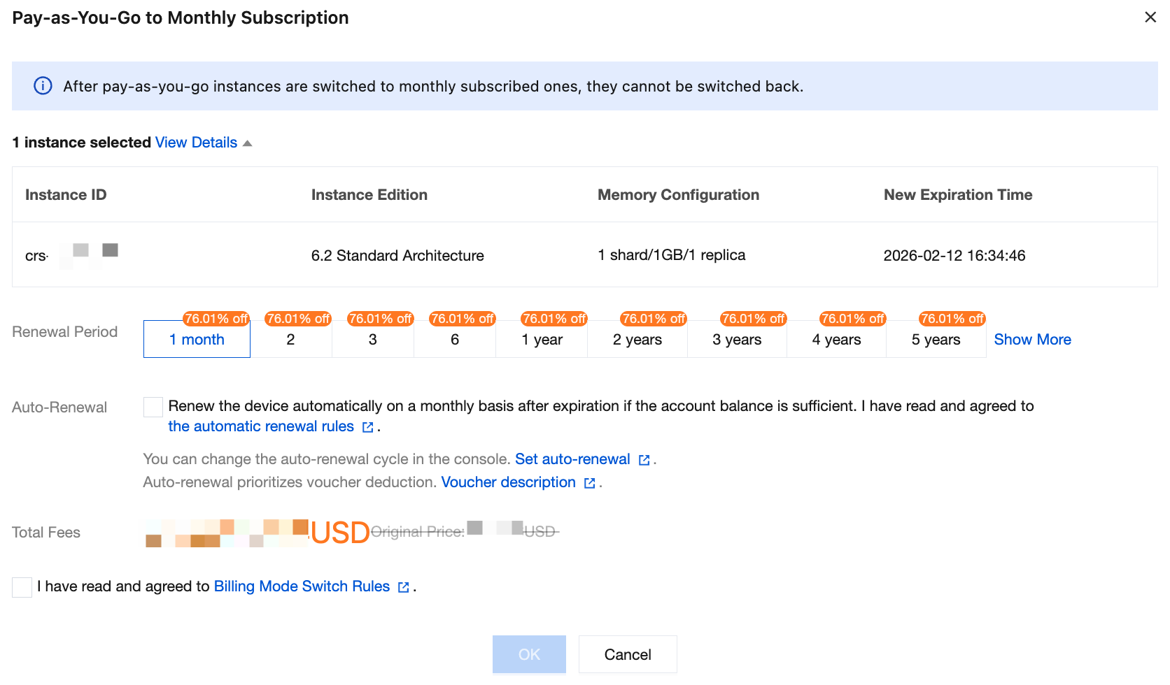Enable the Auto-Renewal checkbox
The image size is (1170, 685).
tap(153, 407)
